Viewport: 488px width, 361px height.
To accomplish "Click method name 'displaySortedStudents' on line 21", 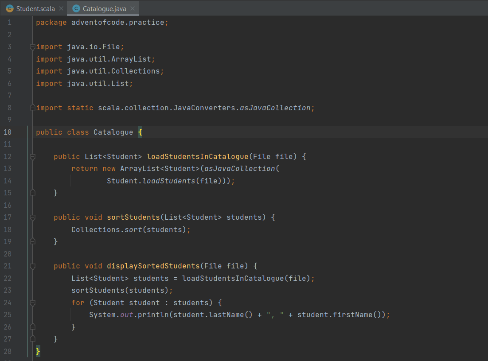I will (x=153, y=266).
